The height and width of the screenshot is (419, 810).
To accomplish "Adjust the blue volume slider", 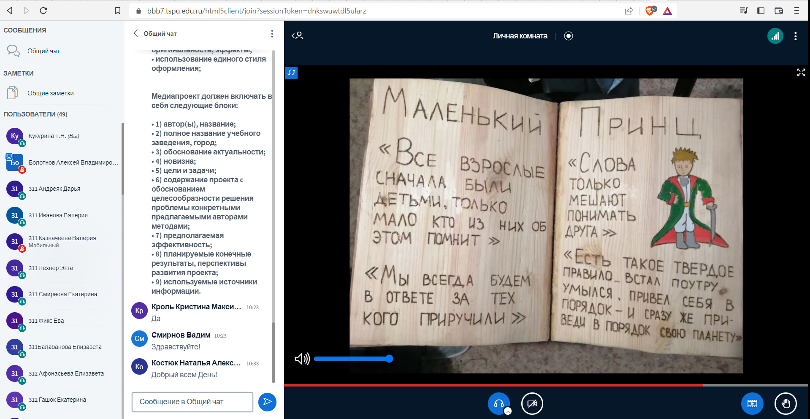I will [x=353, y=359].
